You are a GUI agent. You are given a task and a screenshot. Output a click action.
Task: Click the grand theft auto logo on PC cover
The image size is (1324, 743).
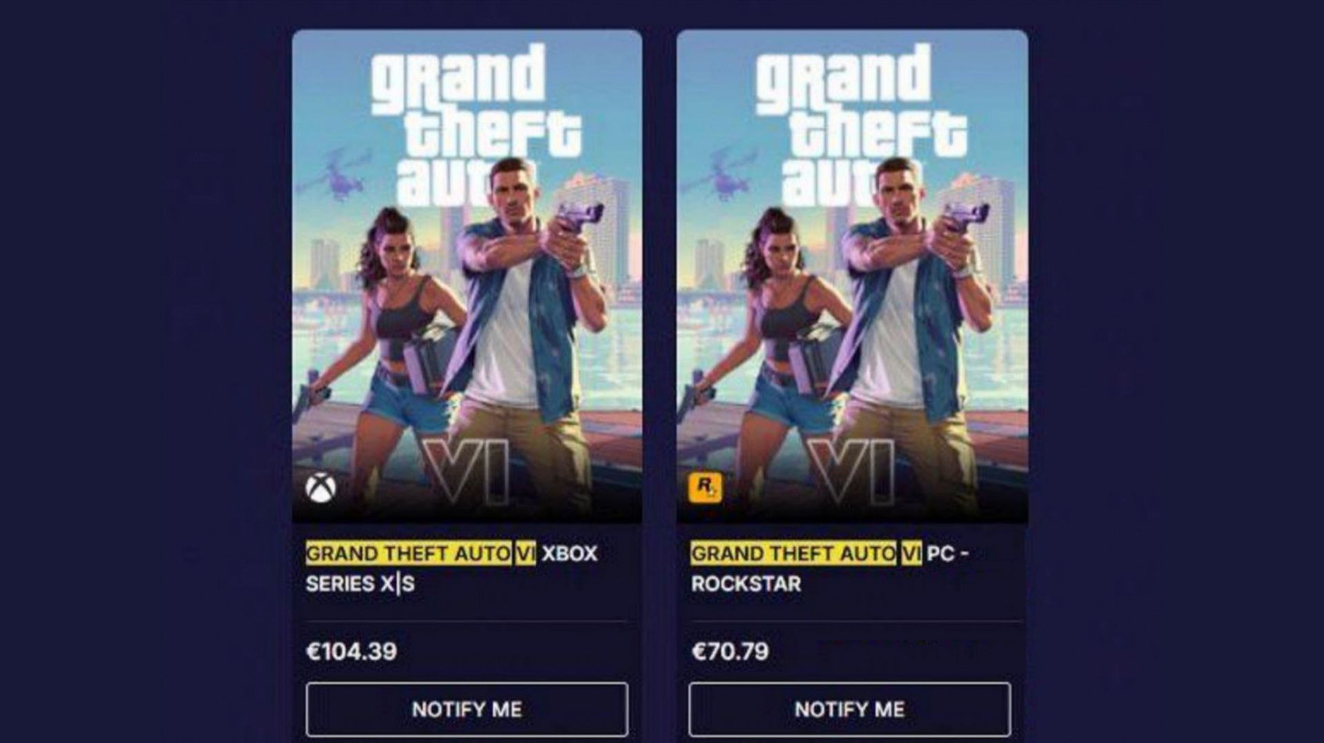tap(861, 125)
